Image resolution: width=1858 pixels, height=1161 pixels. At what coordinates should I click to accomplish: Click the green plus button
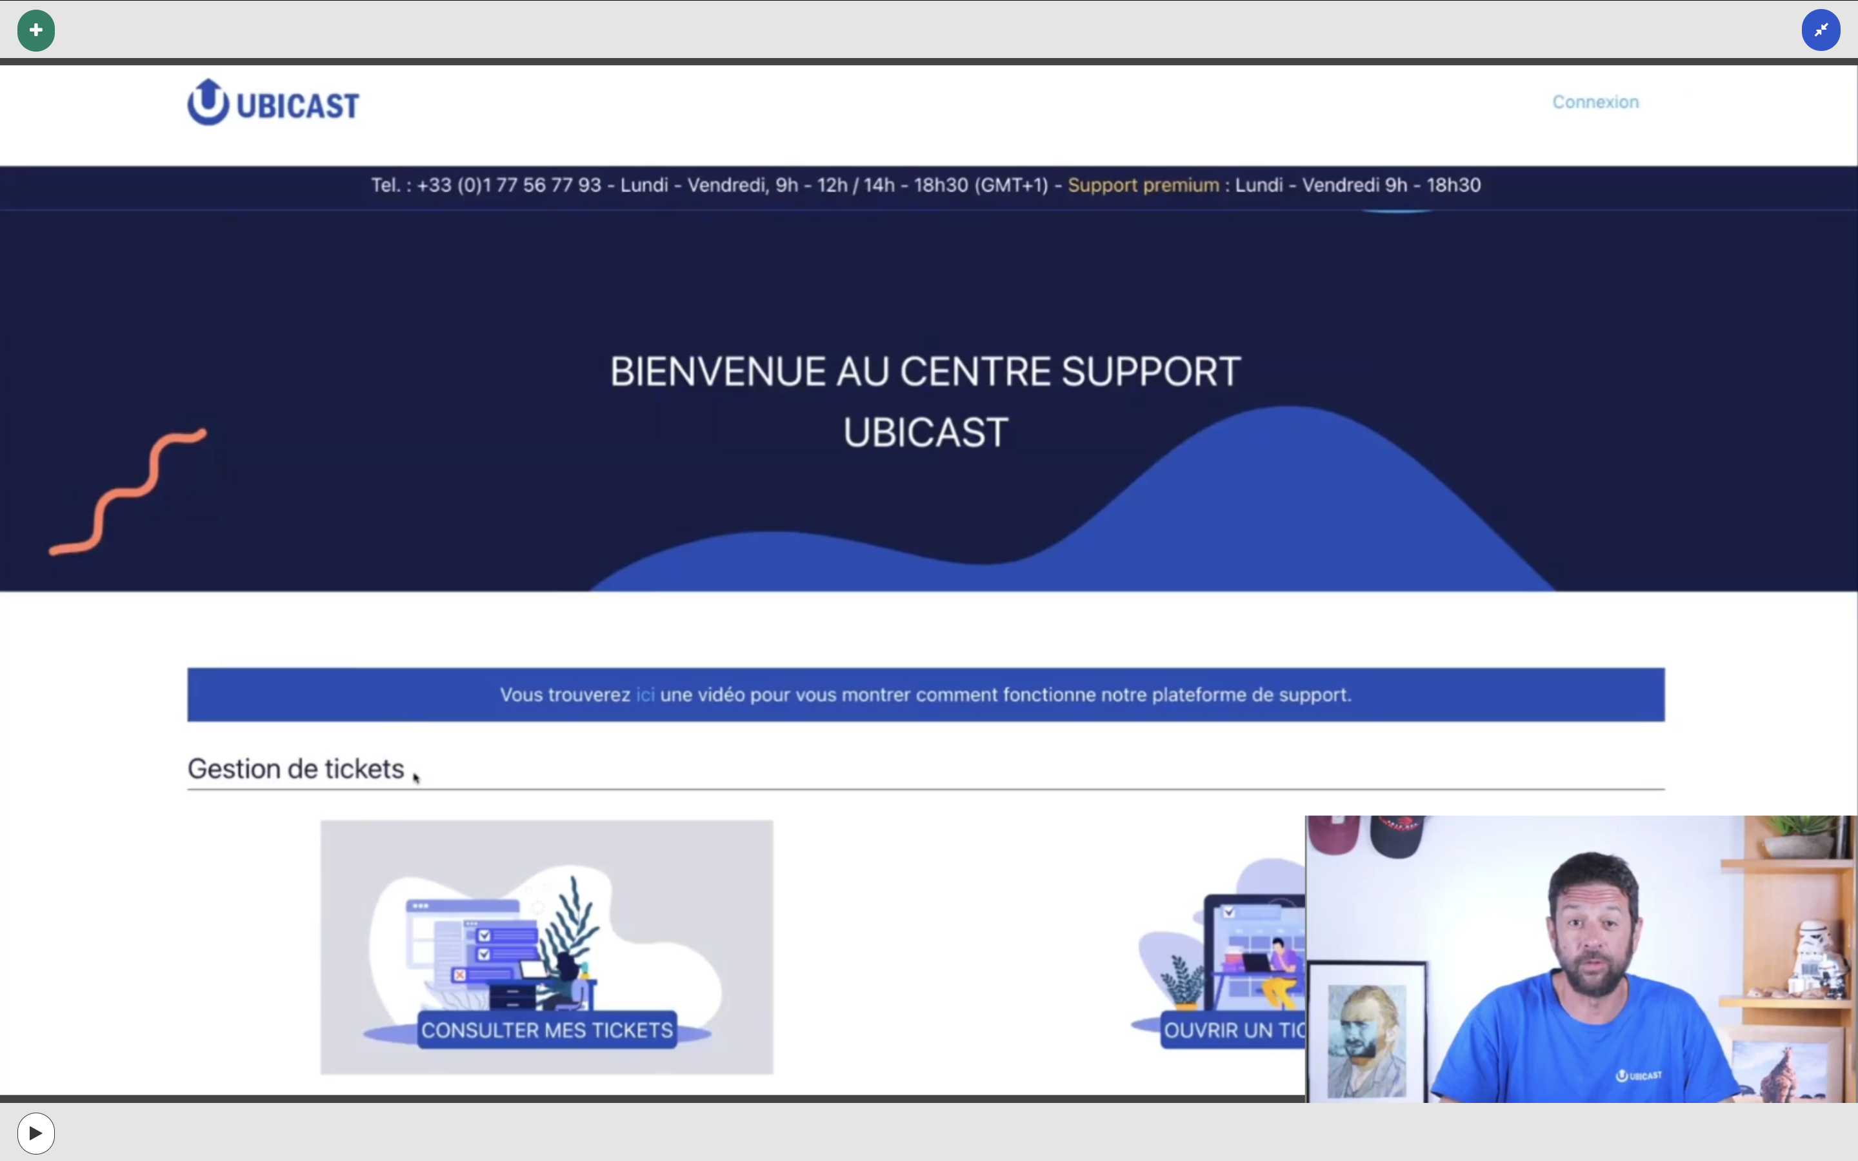(x=36, y=31)
